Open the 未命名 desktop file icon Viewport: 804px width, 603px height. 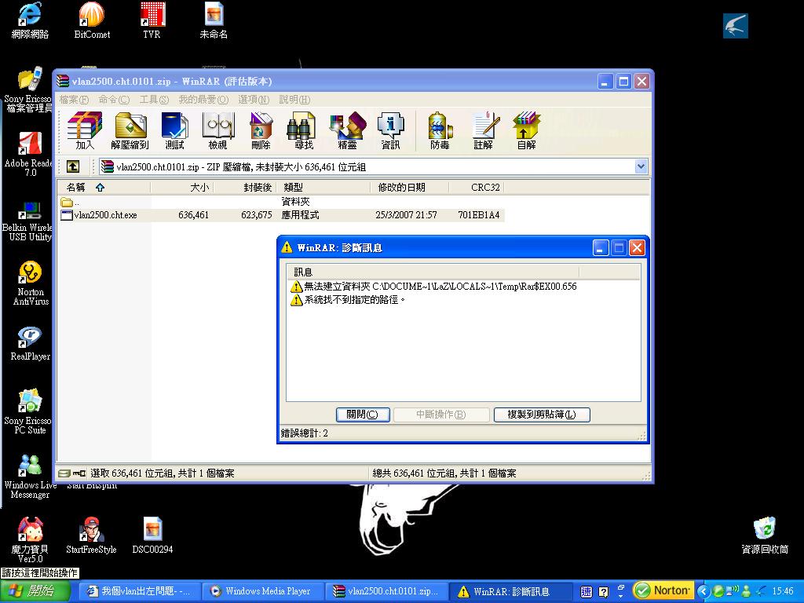click(214, 20)
